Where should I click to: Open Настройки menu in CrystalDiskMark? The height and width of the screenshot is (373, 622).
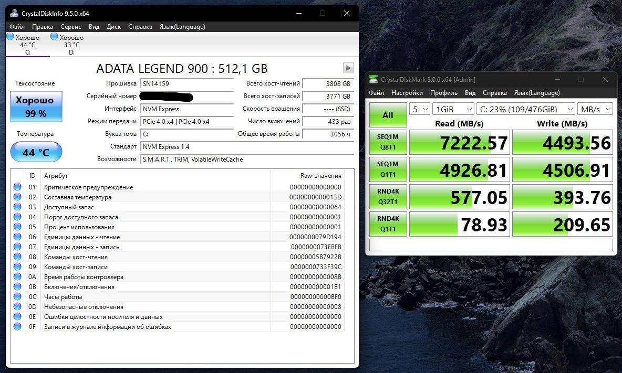pos(407,93)
